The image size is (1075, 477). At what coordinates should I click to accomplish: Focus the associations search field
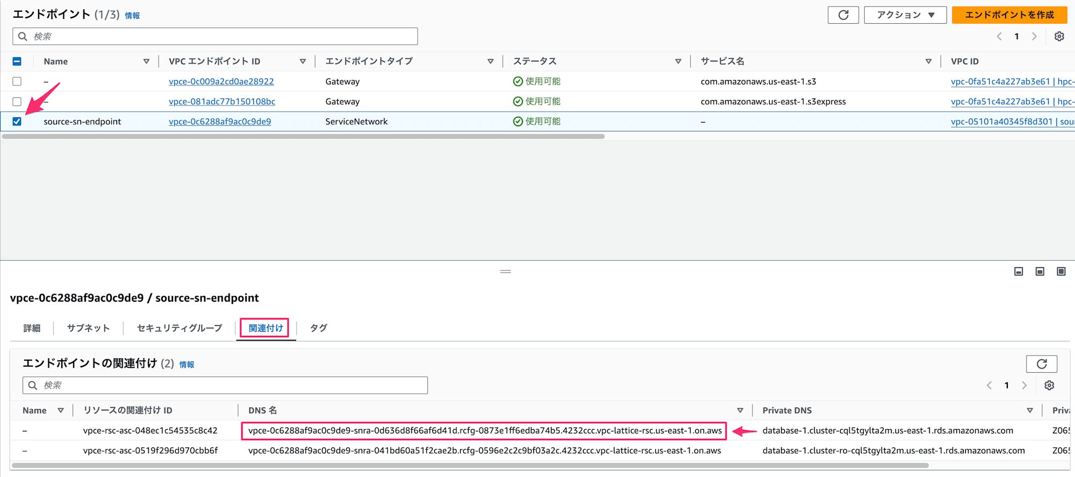pyautogui.click(x=225, y=386)
